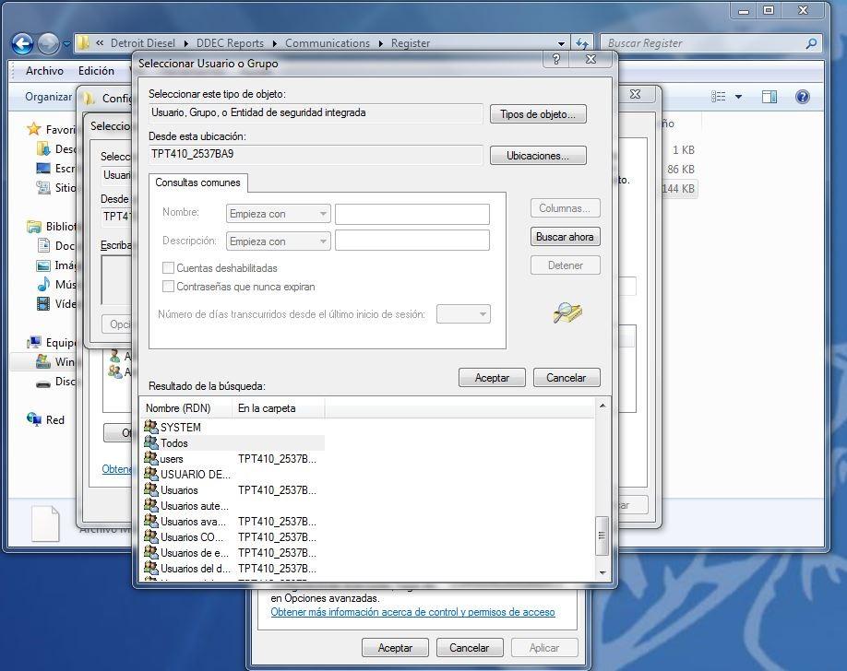This screenshot has width=847, height=671.
Task: Click Aceptar in the bottom properties dialog
Action: click(x=395, y=648)
